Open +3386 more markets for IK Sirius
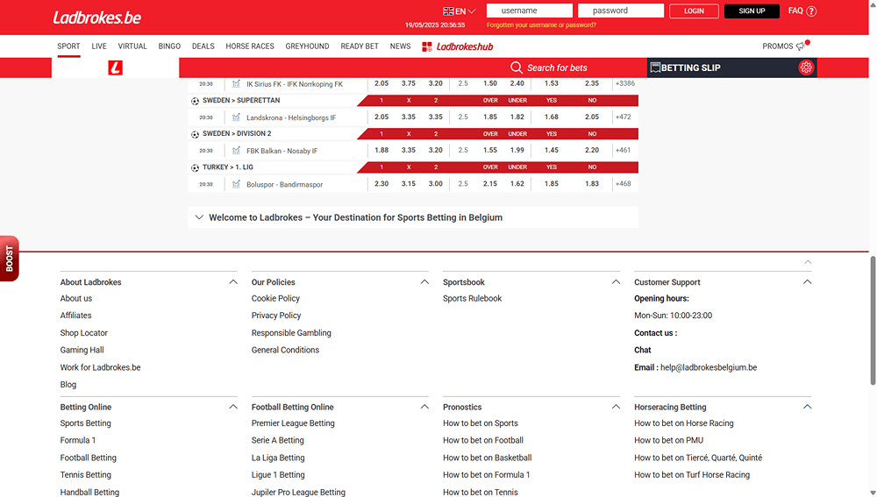The height and width of the screenshot is (497, 877). coord(624,83)
